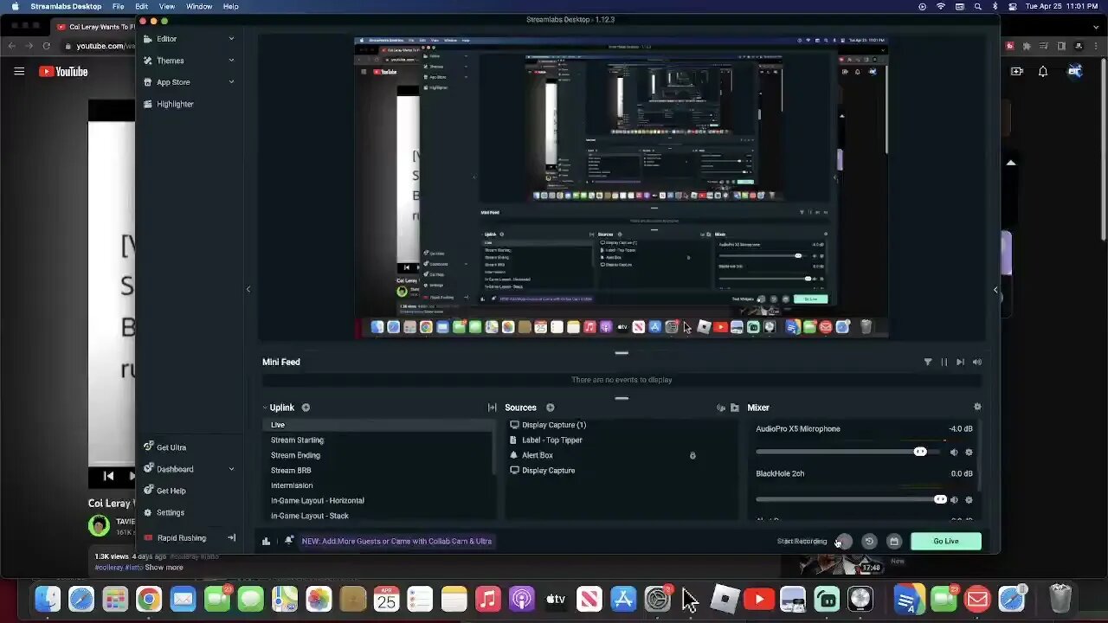The width and height of the screenshot is (1108, 623).
Task: Open advanced audio mixer settings gear
Action: [x=977, y=407]
